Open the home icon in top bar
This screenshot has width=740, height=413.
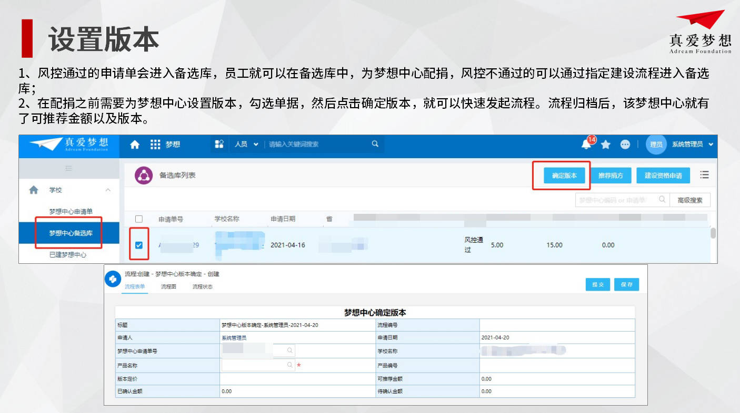click(x=135, y=144)
